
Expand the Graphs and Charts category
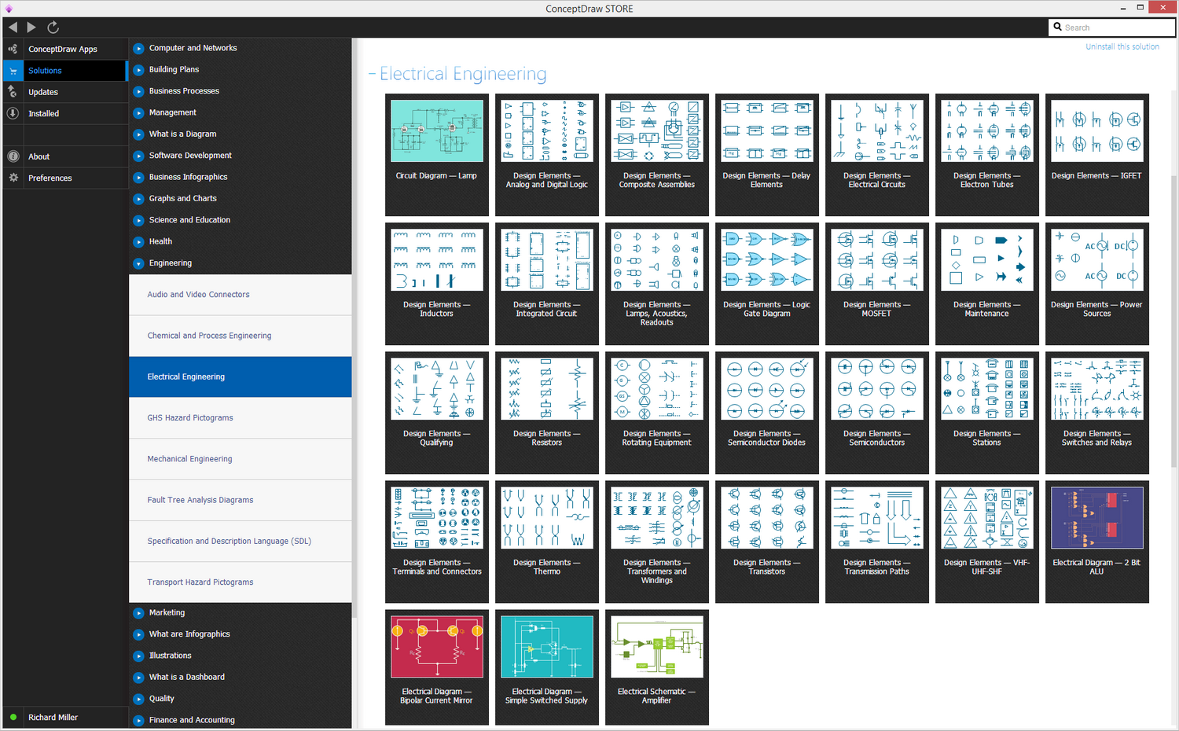click(x=138, y=199)
